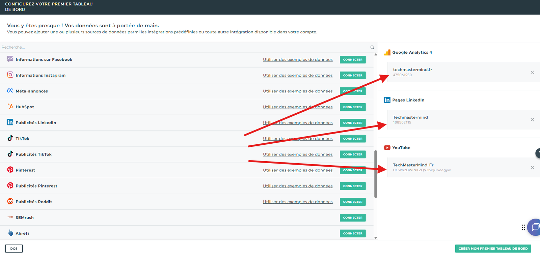Click the Google Analytics 4 heading

pos(412,52)
